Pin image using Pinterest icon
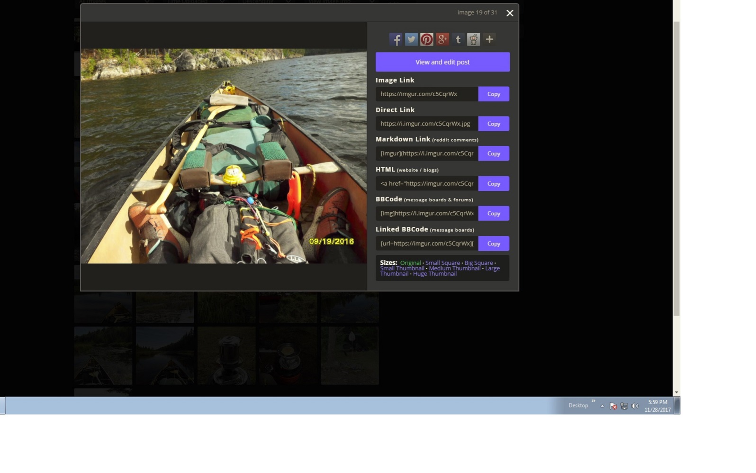Image resolution: width=756 pixels, height=473 pixels. (x=427, y=39)
